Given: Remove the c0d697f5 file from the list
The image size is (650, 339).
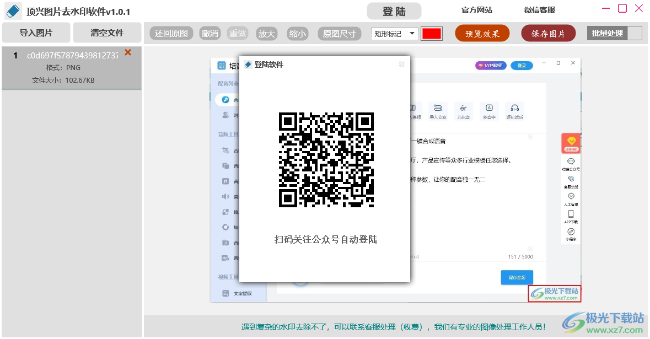Looking at the screenshot, I should [128, 52].
